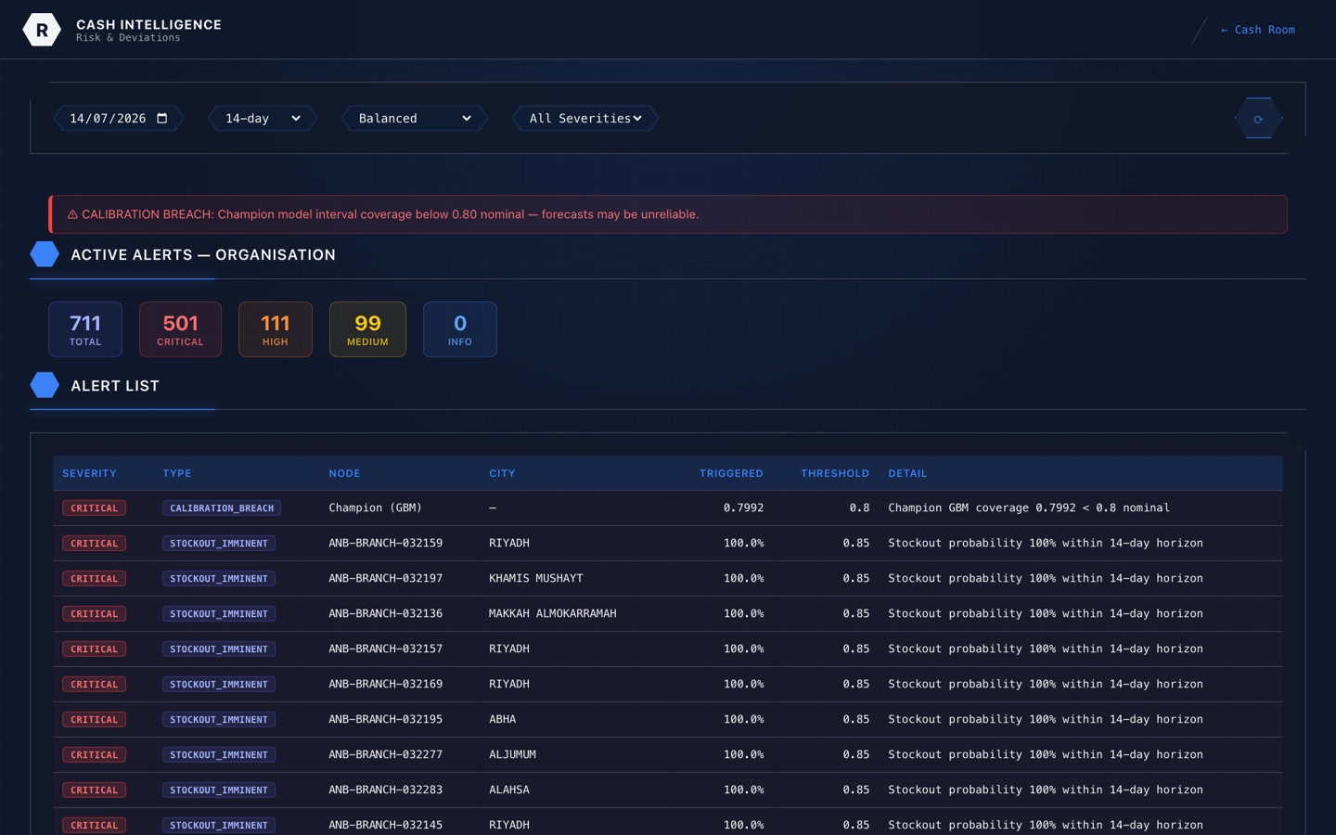Click node ANB-BRANCH-032197
This screenshot has width=1336, height=835.
click(385, 578)
